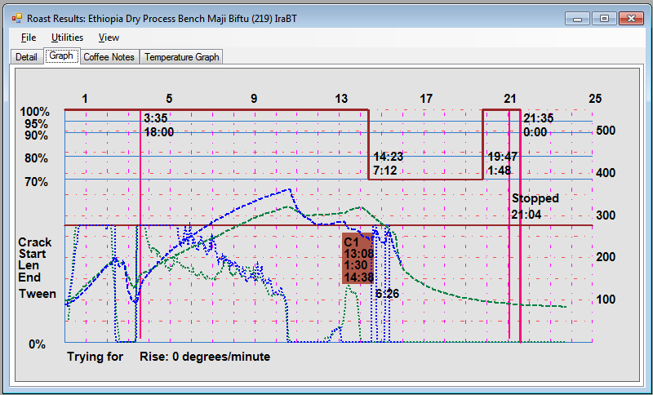The width and height of the screenshot is (653, 395).
Task: Open the View menu
Action: (109, 38)
